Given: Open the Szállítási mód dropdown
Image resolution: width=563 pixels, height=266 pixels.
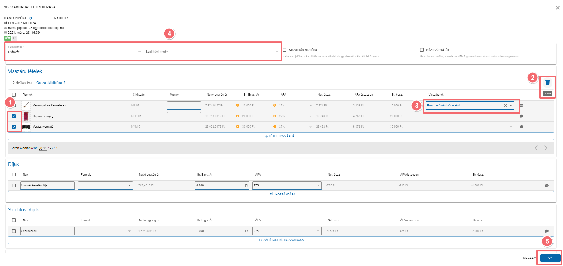Looking at the screenshot, I should pos(212,52).
